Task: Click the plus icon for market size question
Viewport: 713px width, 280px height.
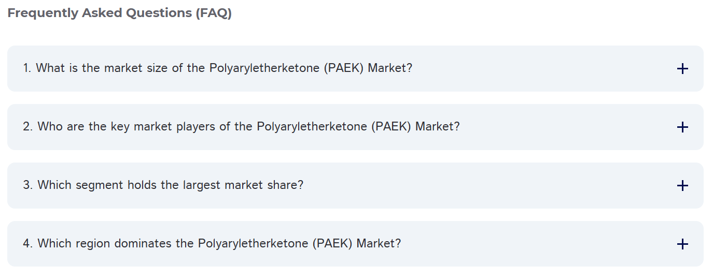Action: pos(682,68)
